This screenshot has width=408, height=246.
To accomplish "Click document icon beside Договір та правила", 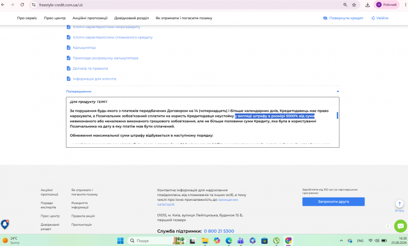I will 69,68.
